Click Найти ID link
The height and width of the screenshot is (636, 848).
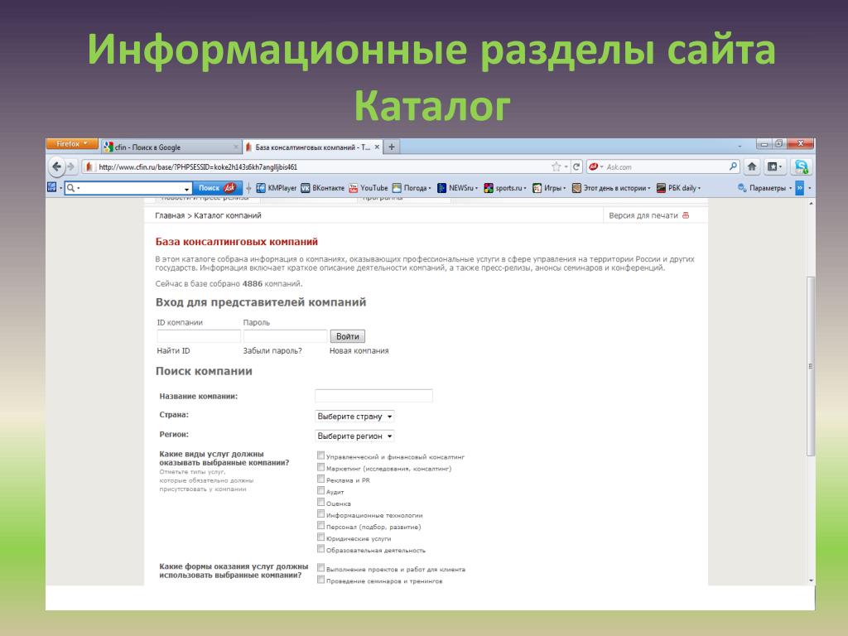point(173,350)
